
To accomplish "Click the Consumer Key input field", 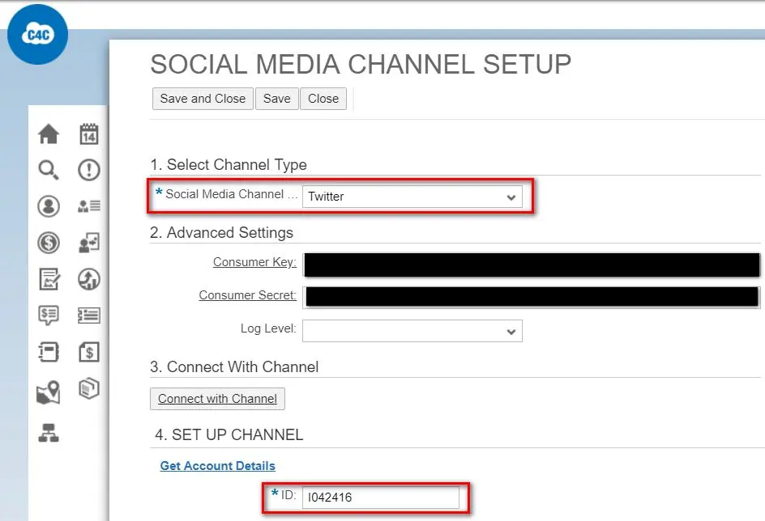I will click(532, 265).
